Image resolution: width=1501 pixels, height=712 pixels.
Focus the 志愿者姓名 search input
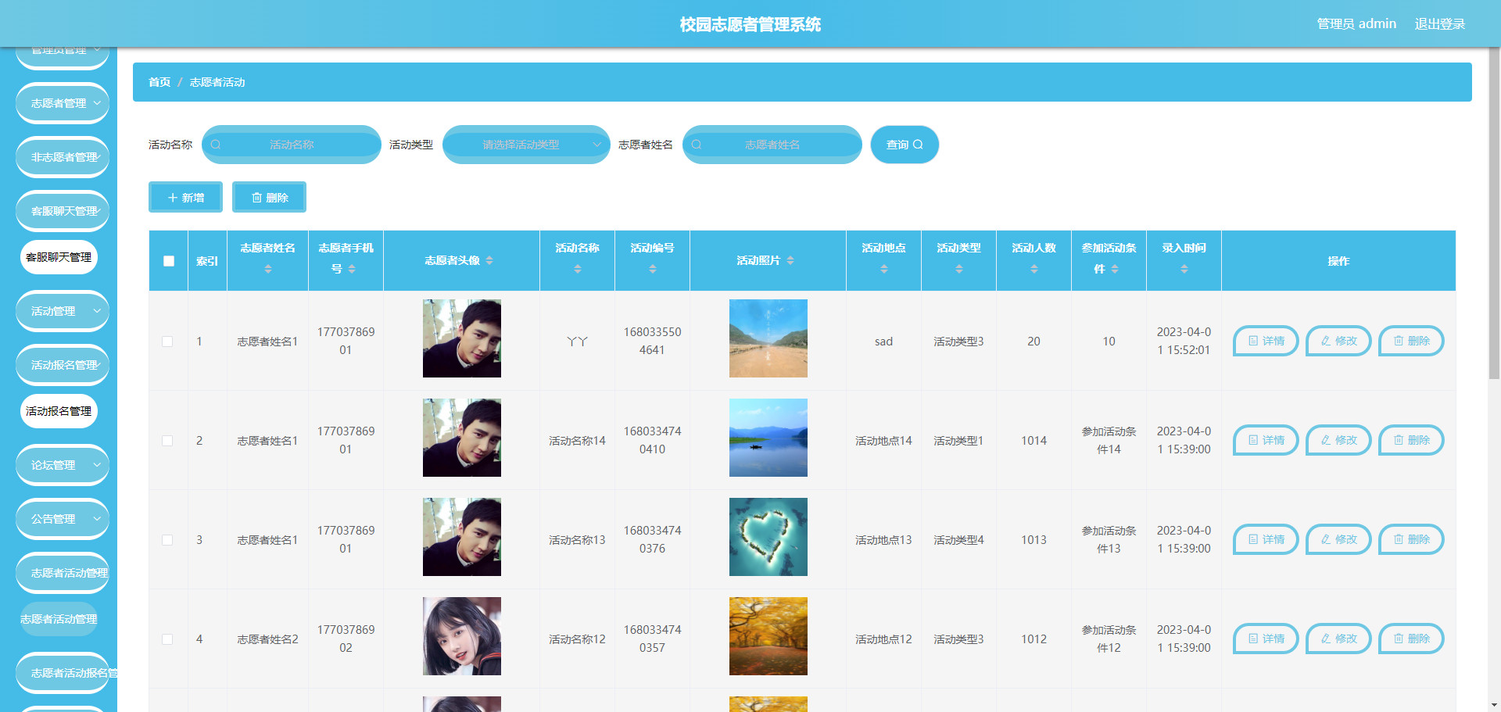click(x=772, y=145)
